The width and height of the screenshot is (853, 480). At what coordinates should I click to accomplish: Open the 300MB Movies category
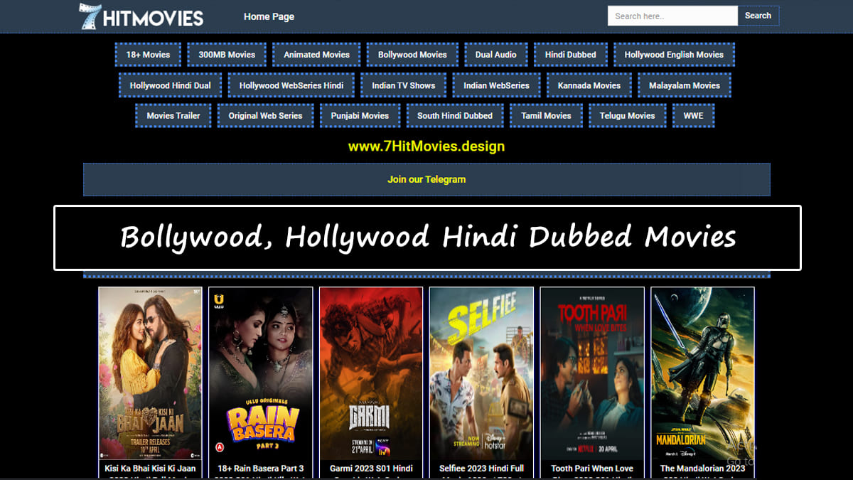click(x=227, y=55)
